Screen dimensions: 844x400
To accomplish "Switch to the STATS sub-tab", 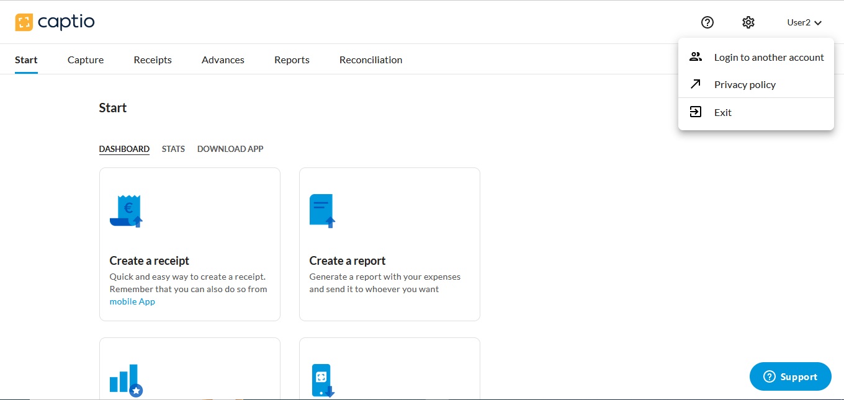I will pos(173,149).
